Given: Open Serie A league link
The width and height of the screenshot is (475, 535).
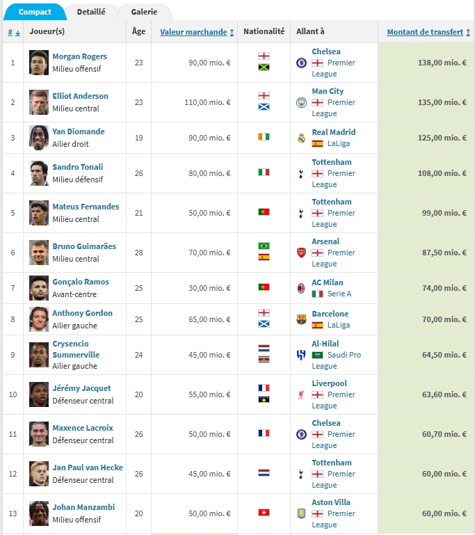Looking at the screenshot, I should coord(339,294).
